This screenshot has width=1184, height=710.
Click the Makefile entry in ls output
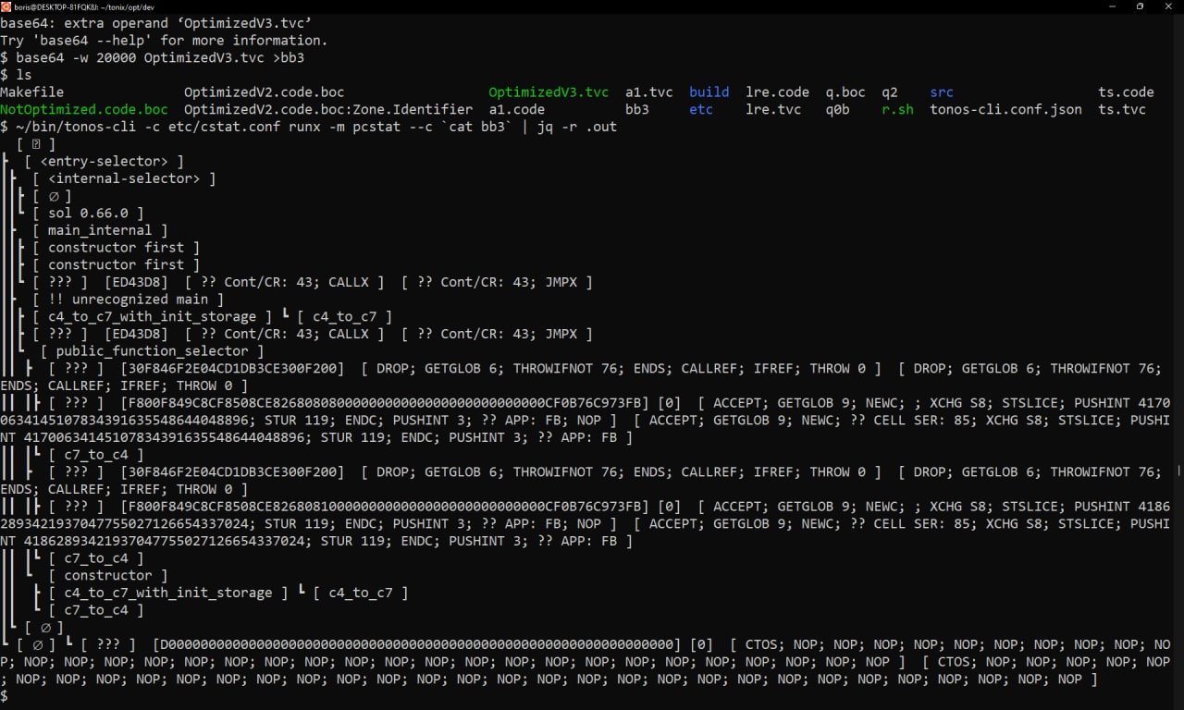tap(32, 92)
